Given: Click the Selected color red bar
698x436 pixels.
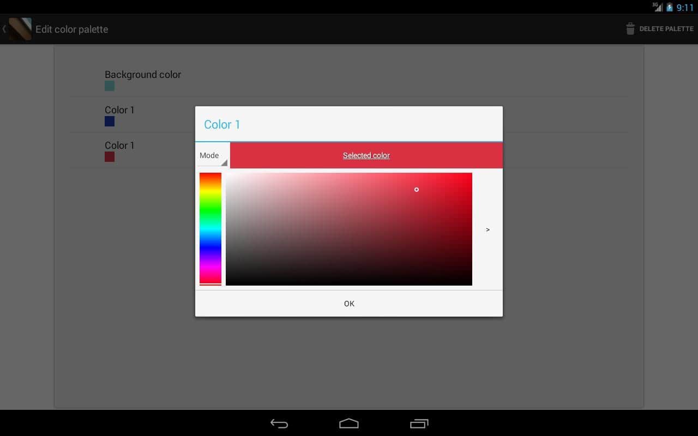Looking at the screenshot, I should coord(366,156).
